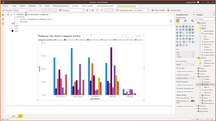Toggle Entre varios informes switch

193,98
